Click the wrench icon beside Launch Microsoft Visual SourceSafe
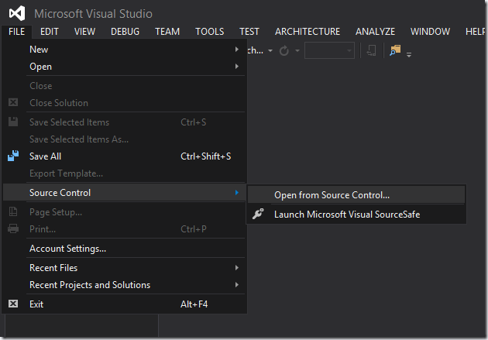The width and height of the screenshot is (488, 340). click(x=259, y=215)
